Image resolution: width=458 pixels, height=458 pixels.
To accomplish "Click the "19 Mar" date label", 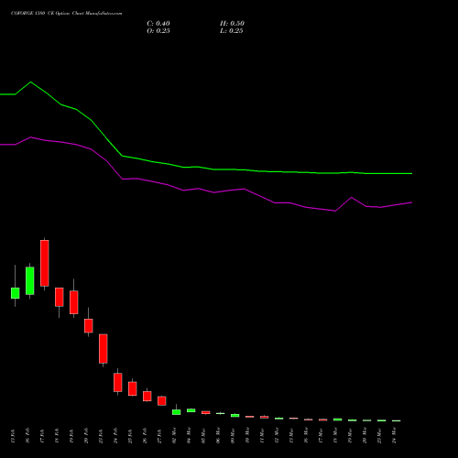I will pyautogui.click(x=350, y=436).
